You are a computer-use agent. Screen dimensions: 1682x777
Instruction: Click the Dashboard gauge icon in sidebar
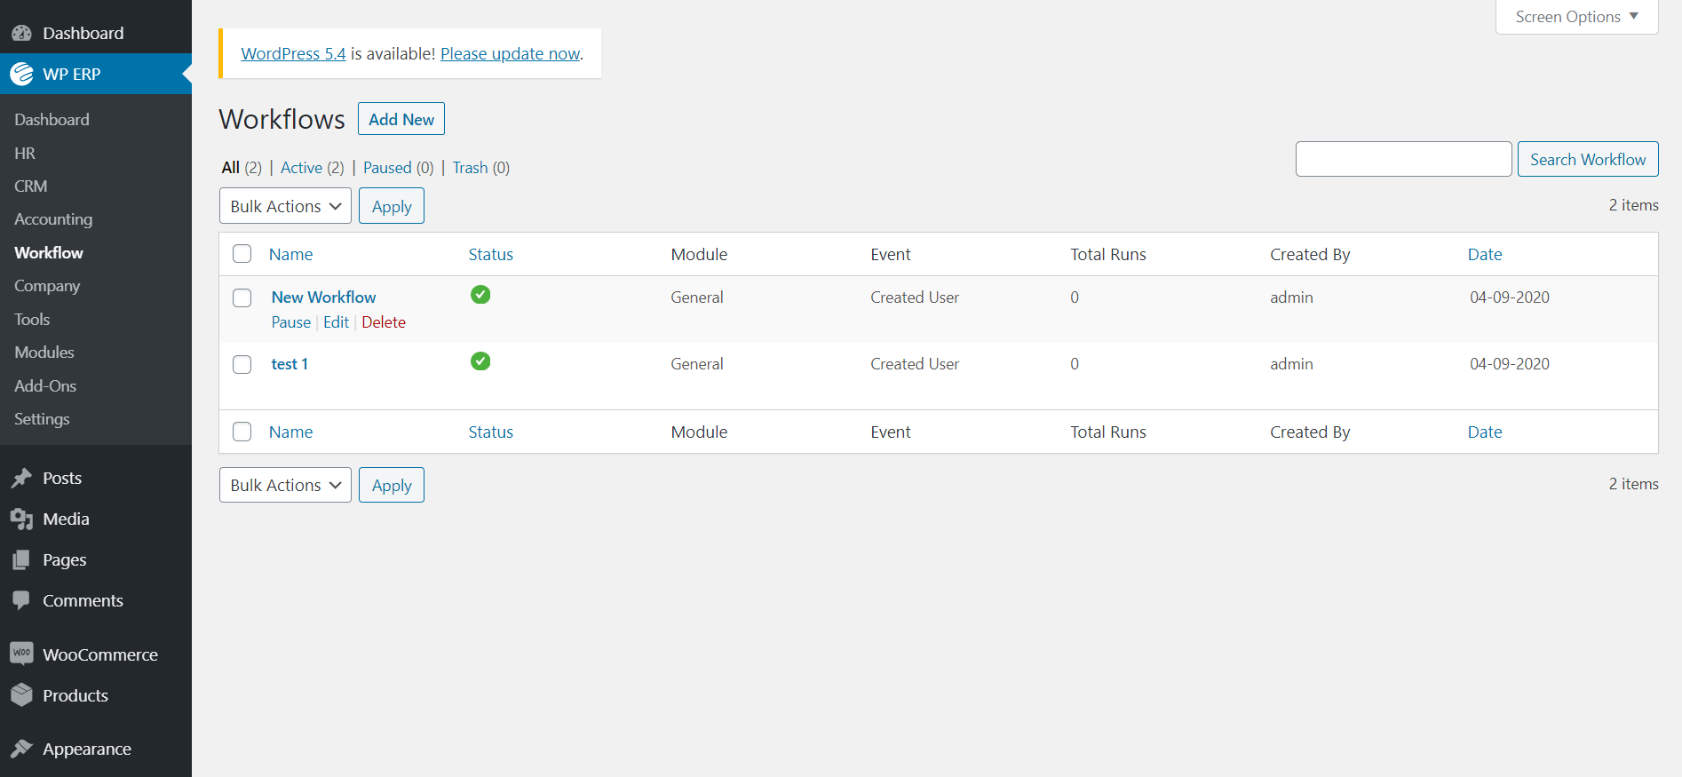tap(22, 34)
